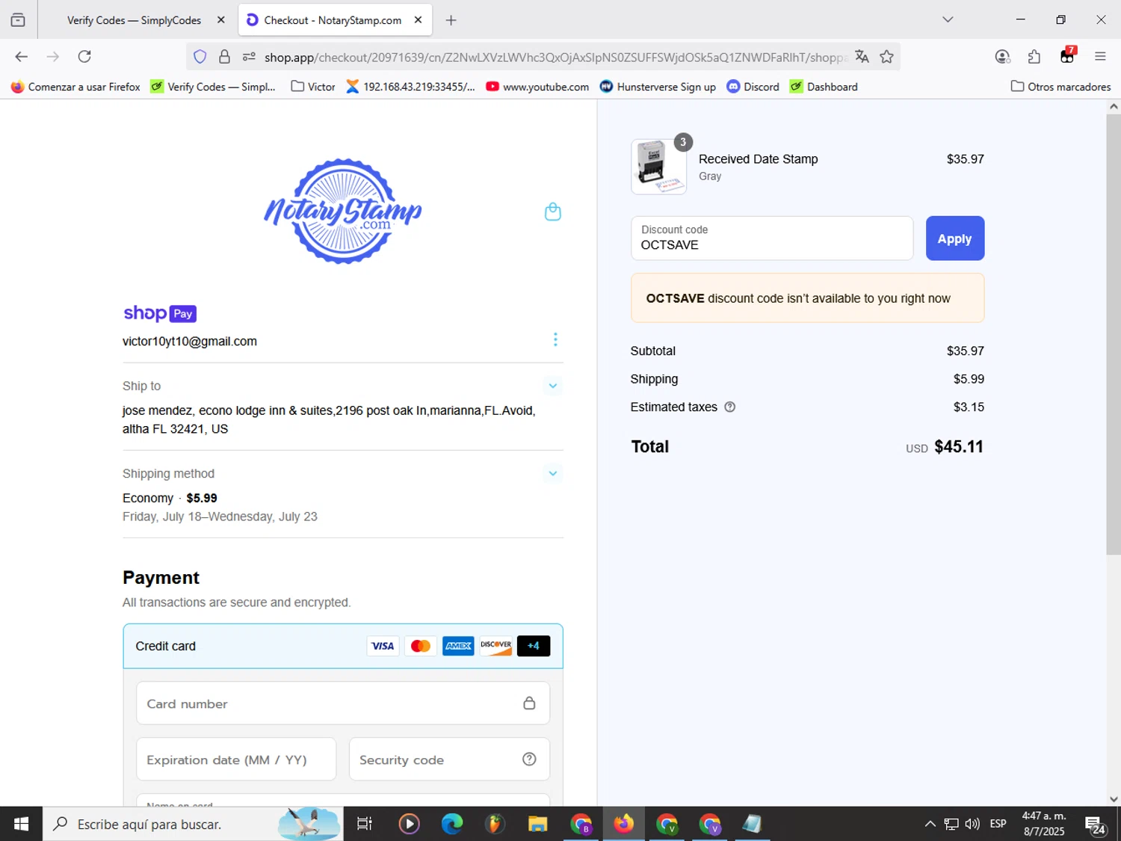The image size is (1121, 841).
Task: Click the Card number lock icon
Action: coord(529,703)
